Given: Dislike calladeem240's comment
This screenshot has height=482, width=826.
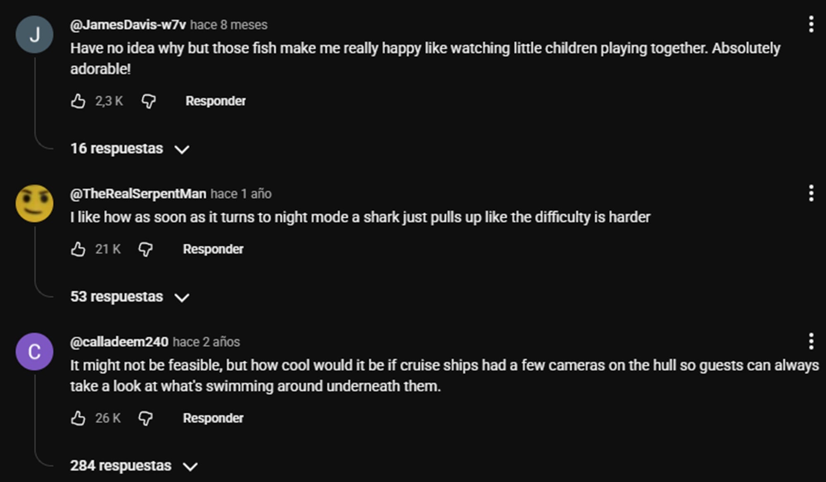Looking at the screenshot, I should tap(147, 418).
